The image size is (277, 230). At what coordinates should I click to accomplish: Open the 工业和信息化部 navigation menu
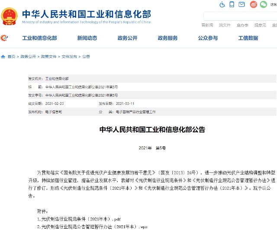(x=39, y=38)
